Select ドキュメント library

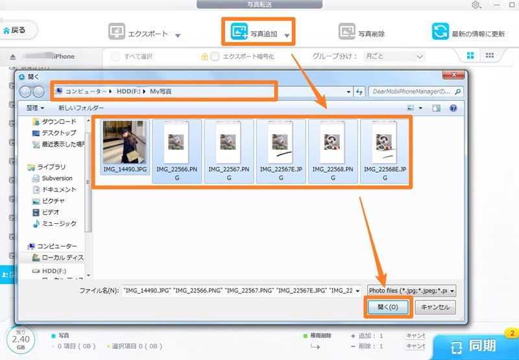[x=54, y=189]
